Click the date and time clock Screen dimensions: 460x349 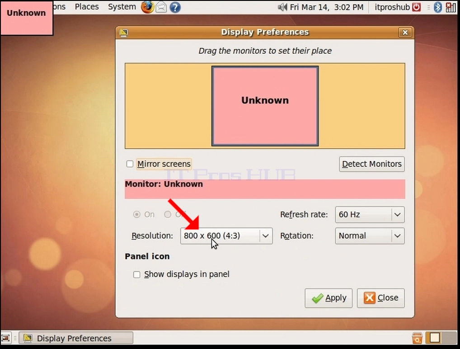pyautogui.click(x=327, y=7)
